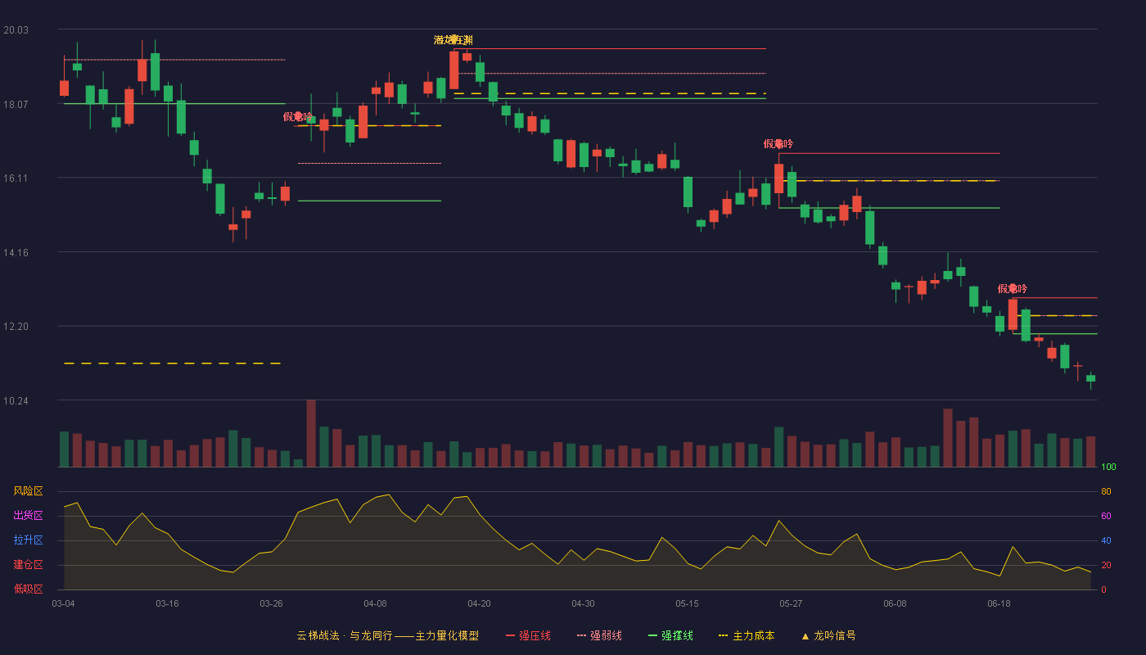Select the 出货区 zone label
Screen dimensions: 1146x655
28,516
